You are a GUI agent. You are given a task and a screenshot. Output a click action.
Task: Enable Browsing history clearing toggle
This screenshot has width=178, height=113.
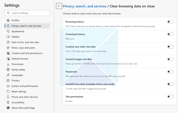tap(170, 22)
